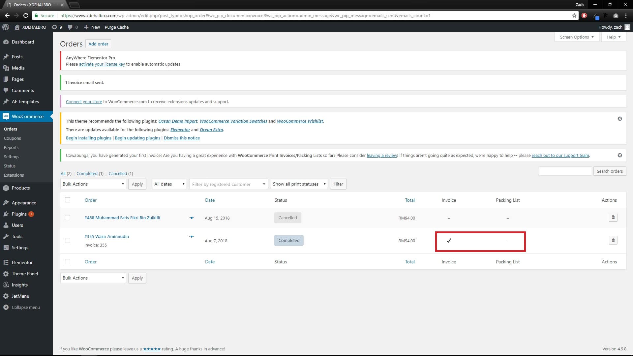Click document action icon for order #355
This screenshot has height=356, width=633.
613,240
